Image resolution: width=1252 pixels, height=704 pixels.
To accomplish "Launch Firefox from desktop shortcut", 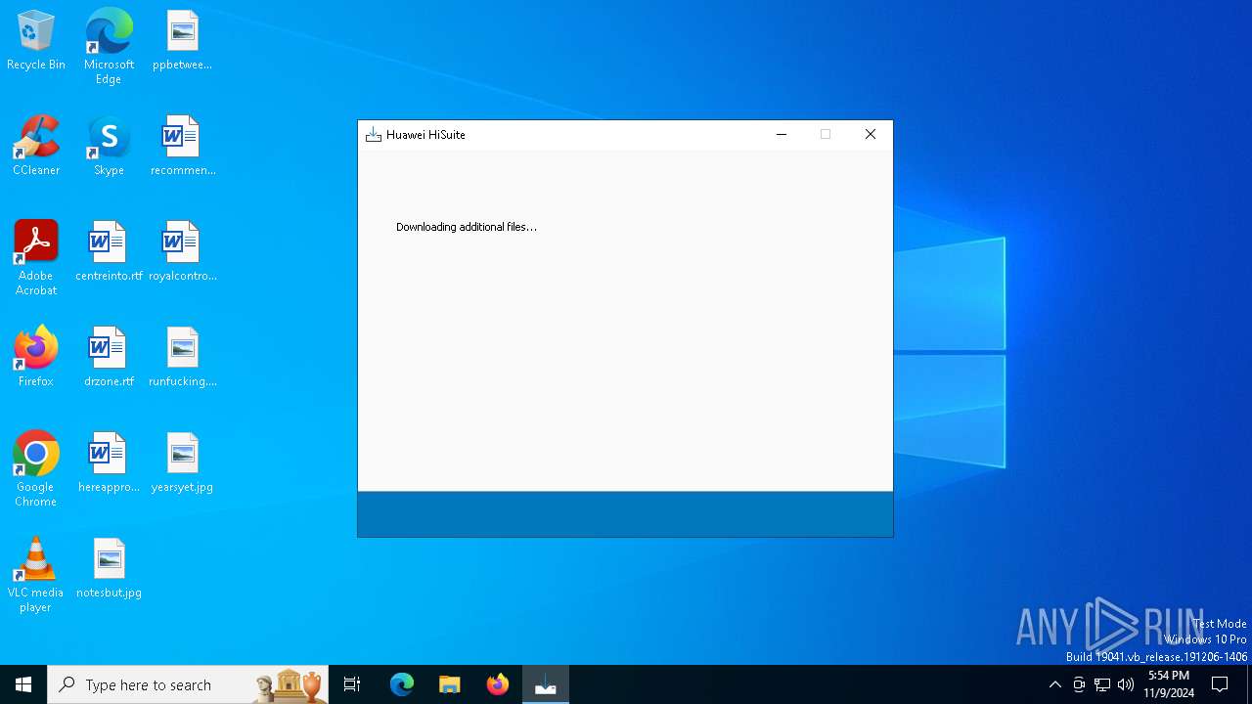I will 36,357.
